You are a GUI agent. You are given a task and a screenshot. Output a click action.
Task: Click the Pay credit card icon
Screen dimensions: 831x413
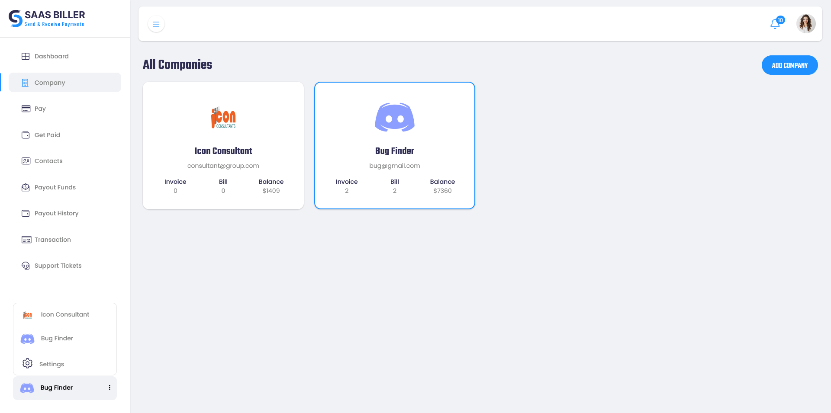(26, 109)
